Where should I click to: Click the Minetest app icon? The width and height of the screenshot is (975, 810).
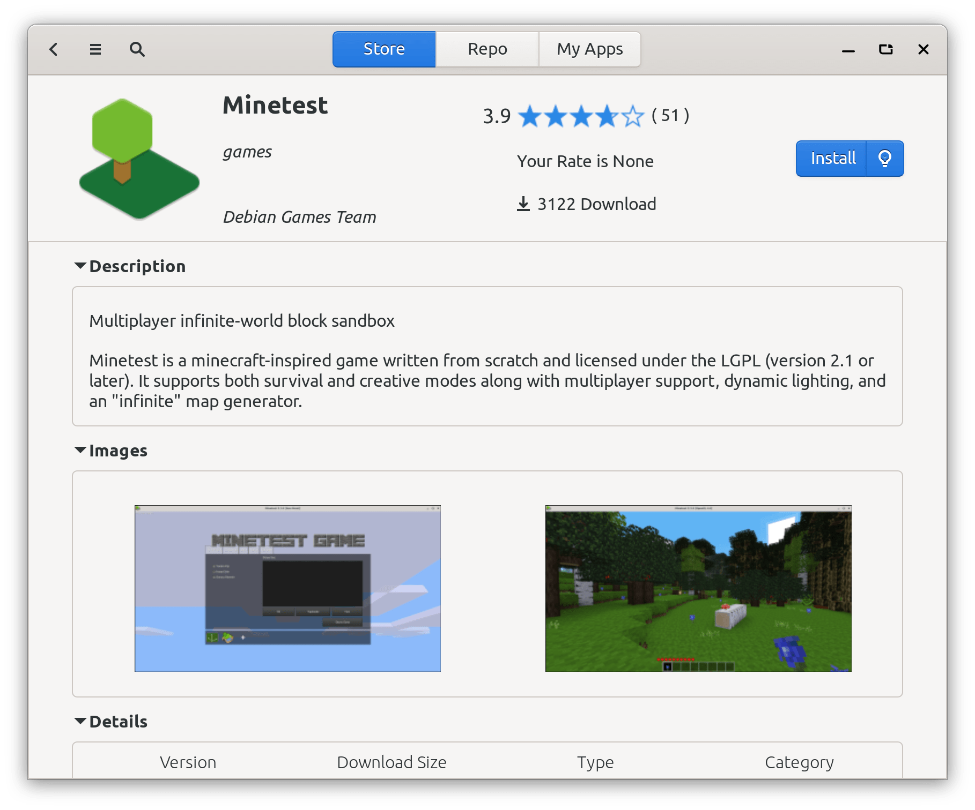coord(139,159)
